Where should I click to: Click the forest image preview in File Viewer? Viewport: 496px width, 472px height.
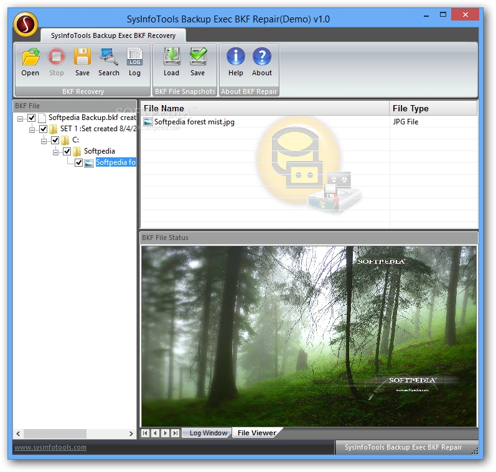[309, 336]
